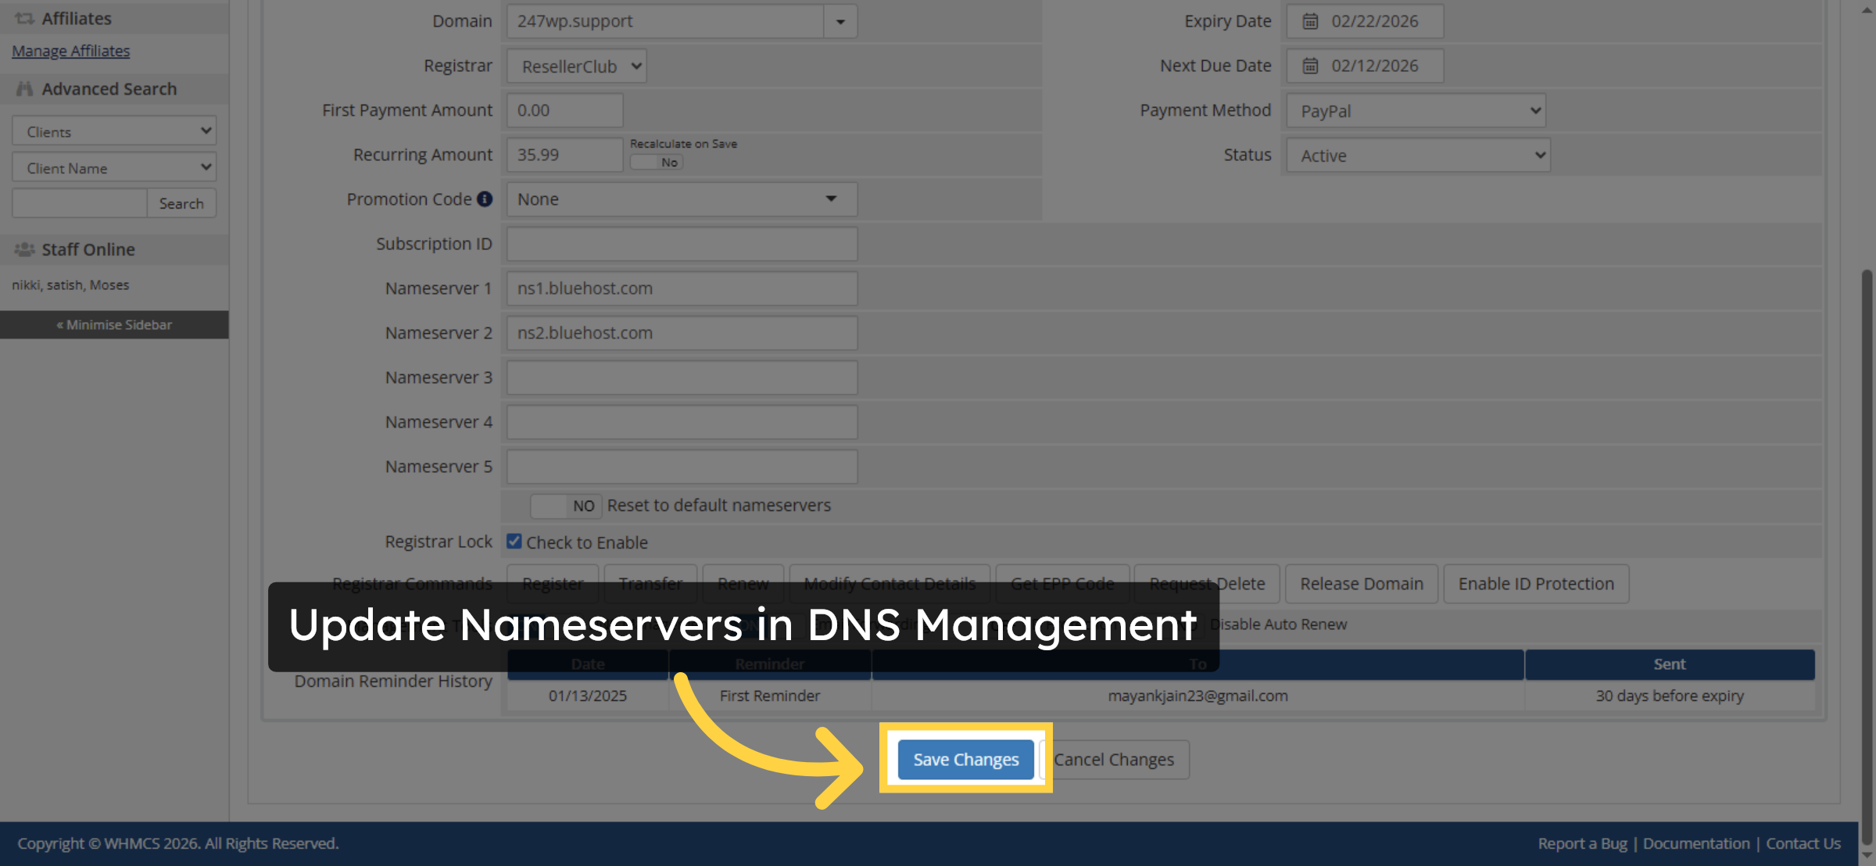
Task: Click the Report a Bug link
Action: pos(1582,843)
